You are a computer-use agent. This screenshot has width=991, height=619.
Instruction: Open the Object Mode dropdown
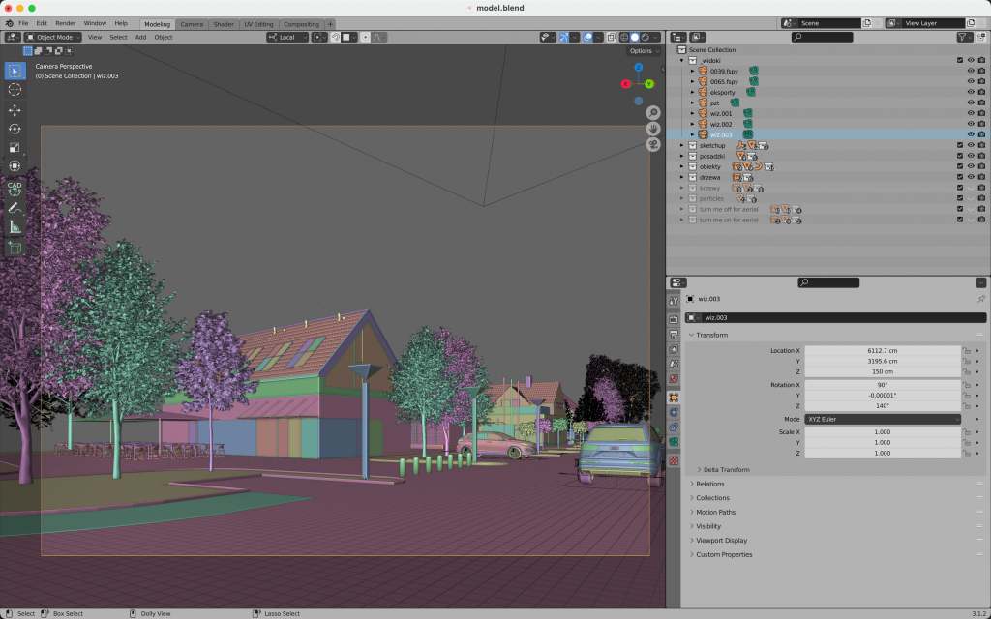point(53,37)
